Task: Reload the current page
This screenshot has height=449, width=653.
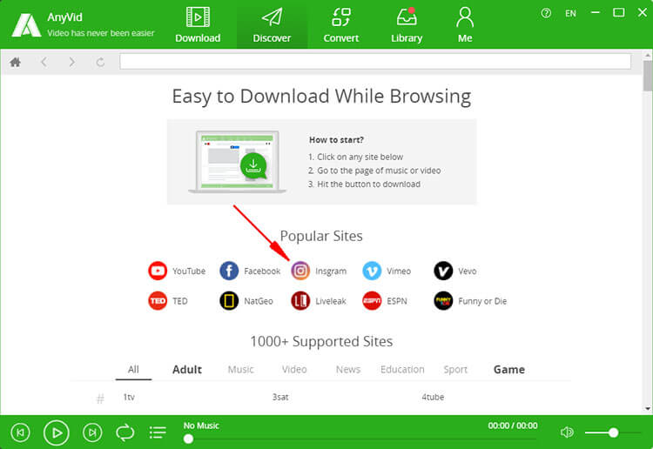Action: pos(100,63)
